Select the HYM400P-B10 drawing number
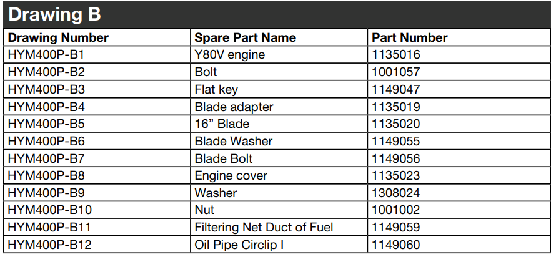This screenshot has width=551, height=257. 50,210
